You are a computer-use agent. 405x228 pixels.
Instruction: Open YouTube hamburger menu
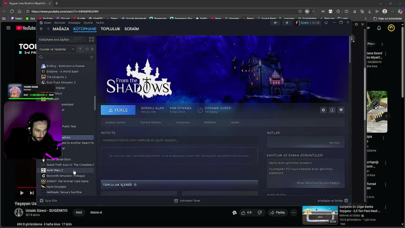pyautogui.click(x=9, y=28)
